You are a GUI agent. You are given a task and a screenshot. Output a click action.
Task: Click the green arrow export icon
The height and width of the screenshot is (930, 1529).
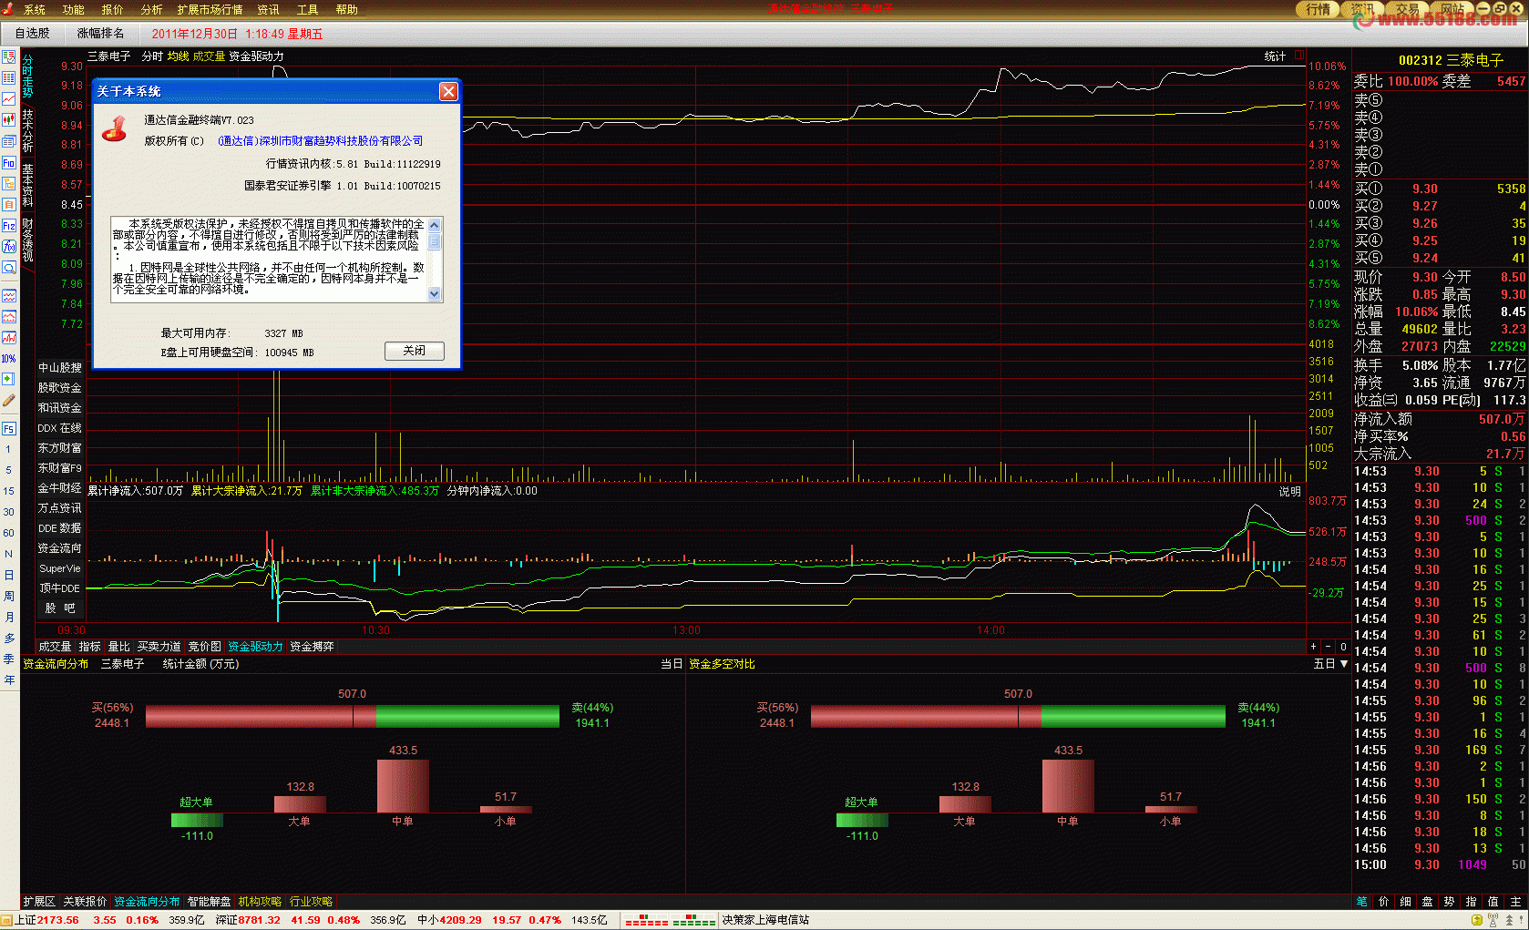point(8,379)
